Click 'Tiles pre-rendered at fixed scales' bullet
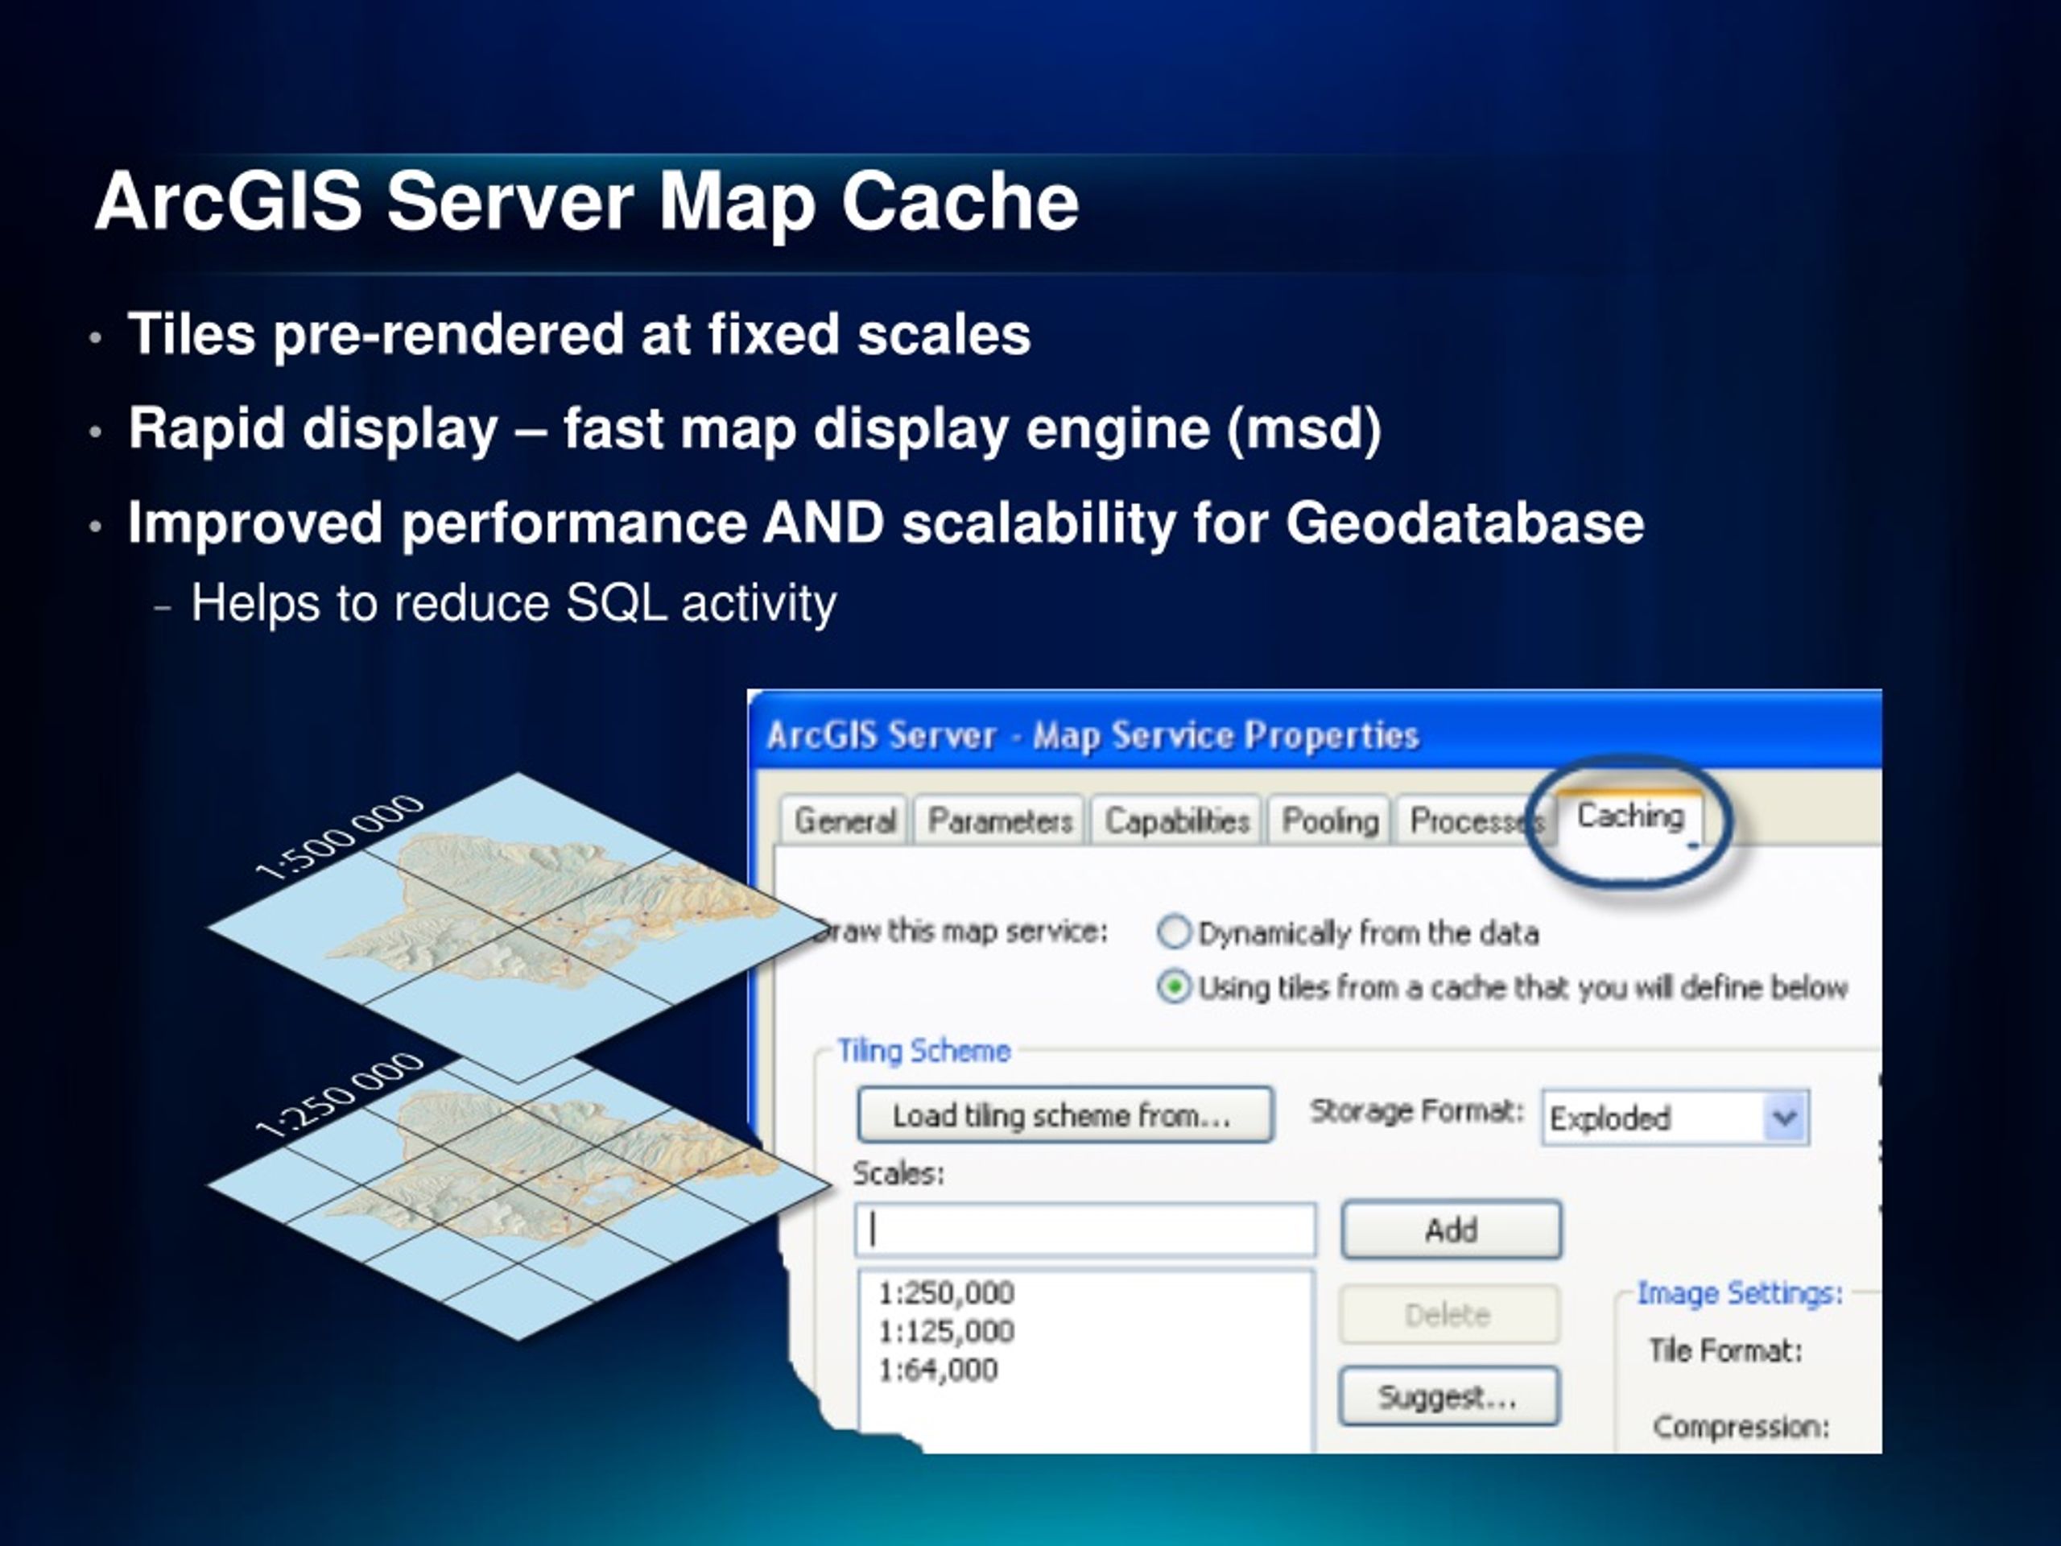2061x1546 pixels. [579, 334]
